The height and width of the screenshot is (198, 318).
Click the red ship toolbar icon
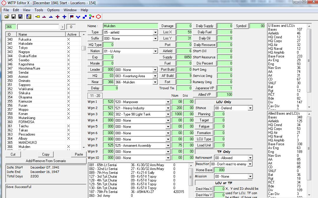[x=44, y=17]
